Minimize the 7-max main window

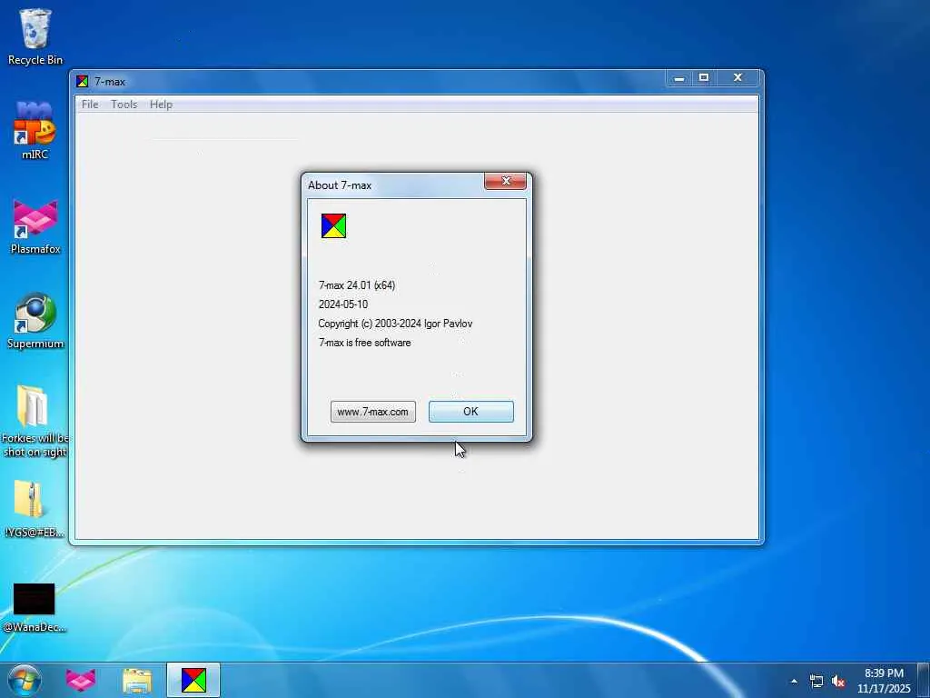click(679, 78)
